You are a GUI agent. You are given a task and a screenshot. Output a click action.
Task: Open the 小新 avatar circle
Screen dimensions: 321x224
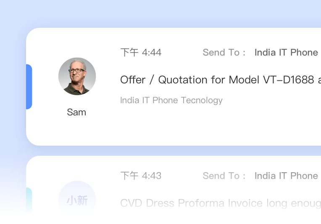77,200
